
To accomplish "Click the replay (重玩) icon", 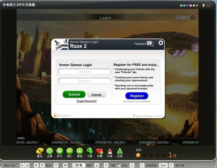I will click(x=40, y=151).
